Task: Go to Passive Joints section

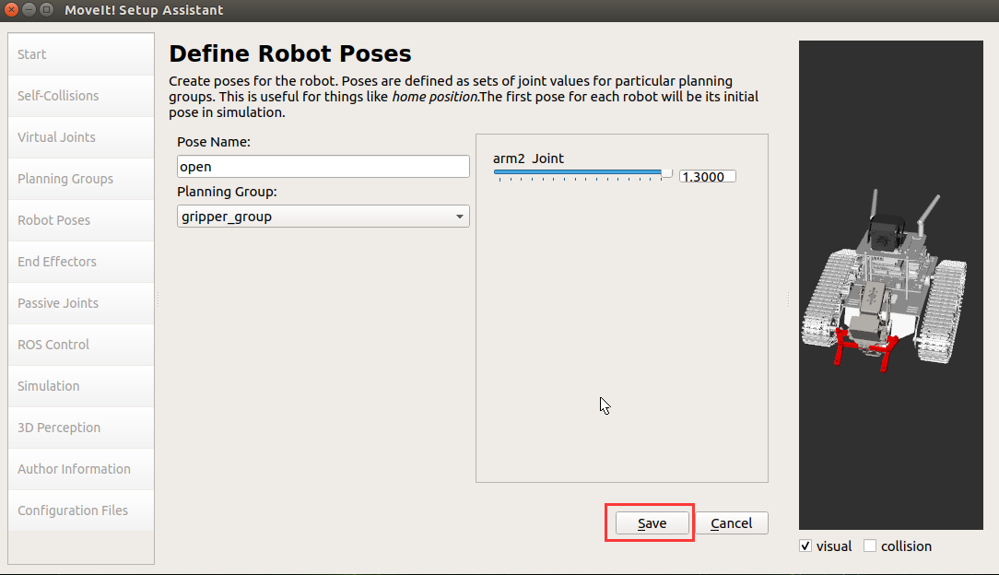Action: click(x=81, y=303)
